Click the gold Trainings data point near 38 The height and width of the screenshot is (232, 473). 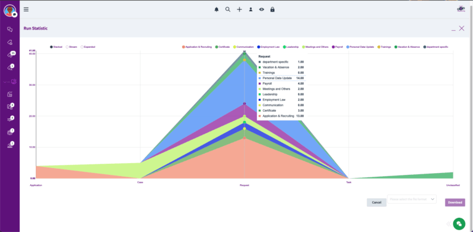245,60
